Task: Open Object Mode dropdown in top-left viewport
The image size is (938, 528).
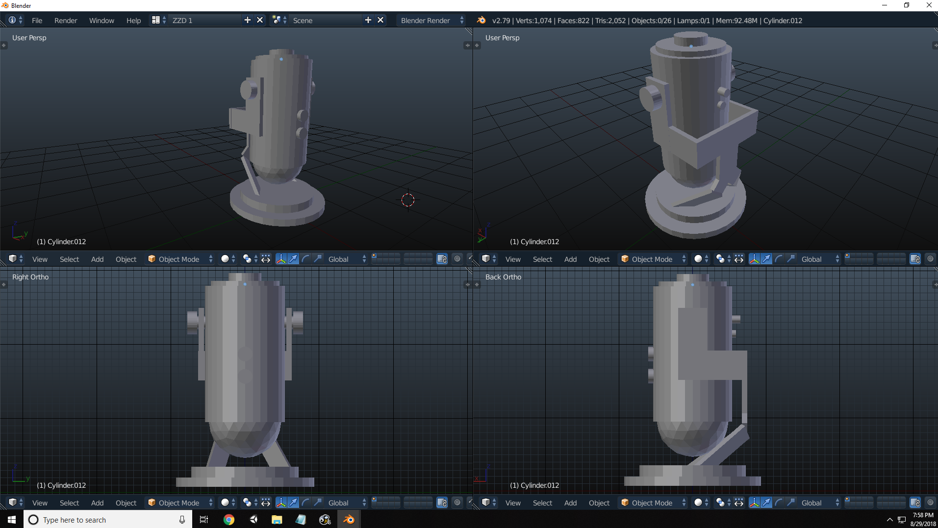Action: pyautogui.click(x=180, y=259)
